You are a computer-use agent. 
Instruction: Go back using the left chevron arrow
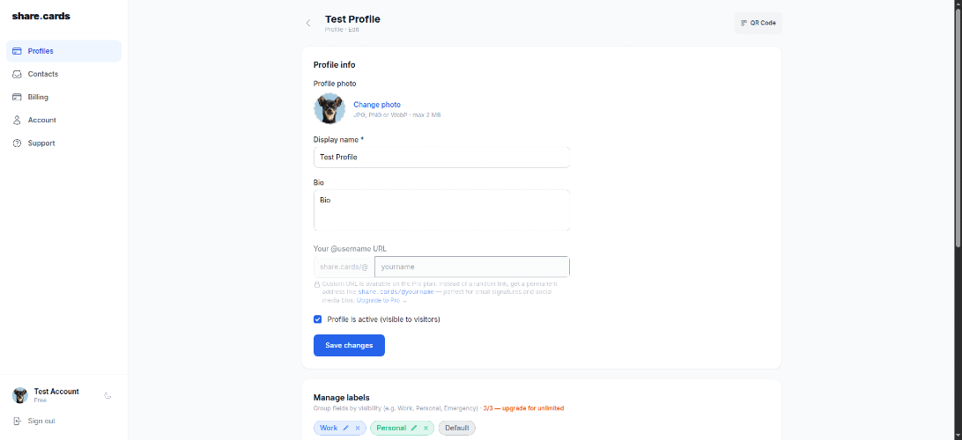tap(308, 23)
